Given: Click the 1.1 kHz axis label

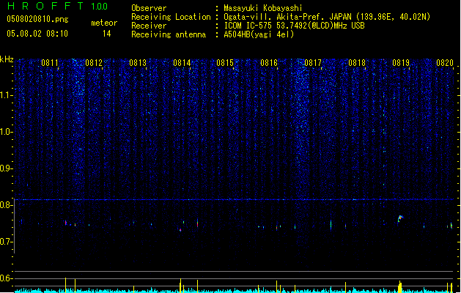Looking at the screenshot, I should [6, 95].
